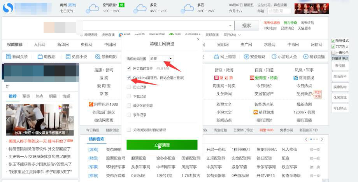Screen dimensions: 358x182
Task: Click 今日热点 side button
Action: pyautogui.click(x=340, y=108)
